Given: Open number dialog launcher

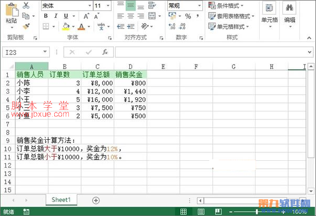Looking at the screenshot, I should [201, 38].
